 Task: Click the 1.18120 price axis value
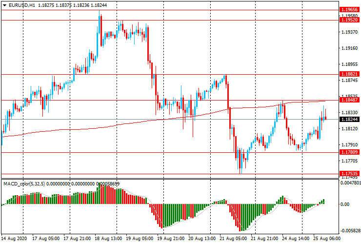tap(350, 128)
